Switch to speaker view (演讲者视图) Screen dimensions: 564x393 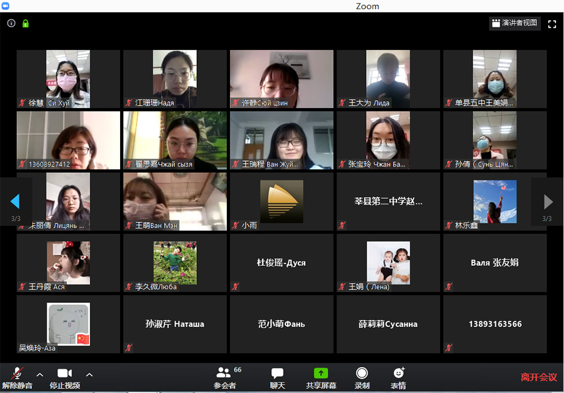514,23
